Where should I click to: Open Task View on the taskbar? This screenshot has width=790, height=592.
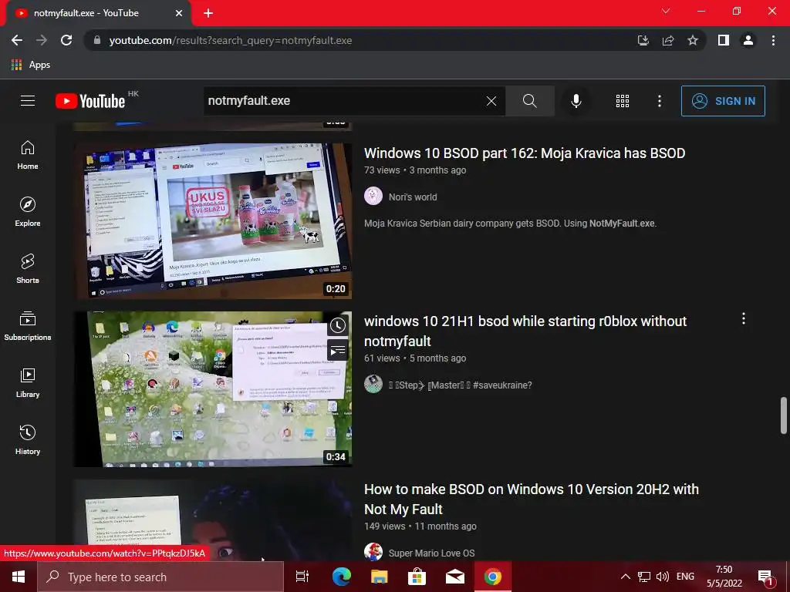tap(302, 577)
